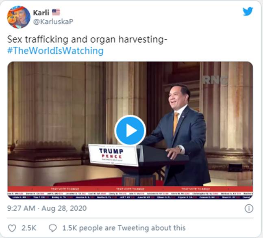Click the donor names ticker in video
The width and height of the screenshot is (263, 238).
[130, 195]
